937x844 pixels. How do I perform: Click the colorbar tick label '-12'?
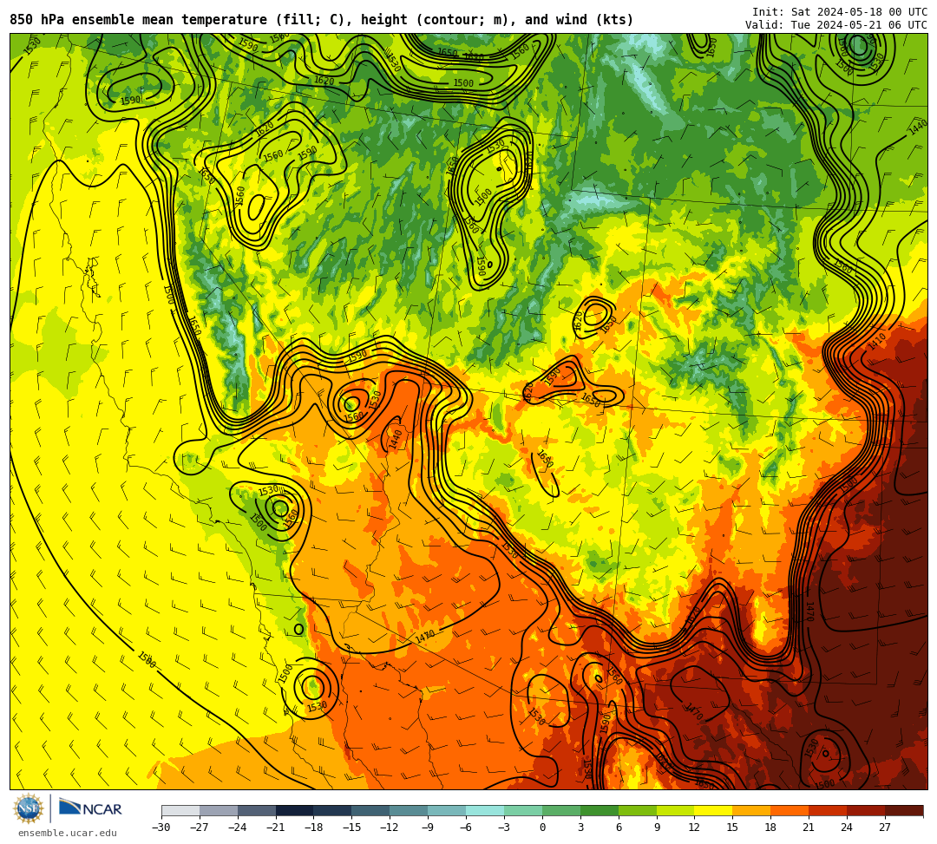[x=390, y=828]
